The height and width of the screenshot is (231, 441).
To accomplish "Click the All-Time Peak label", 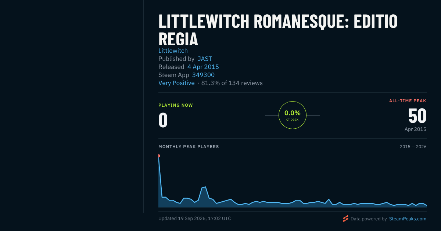I will point(408,101).
